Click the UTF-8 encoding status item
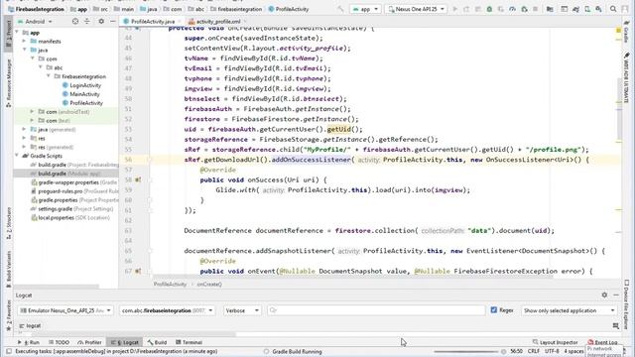This screenshot has width=635, height=357. click(x=552, y=351)
